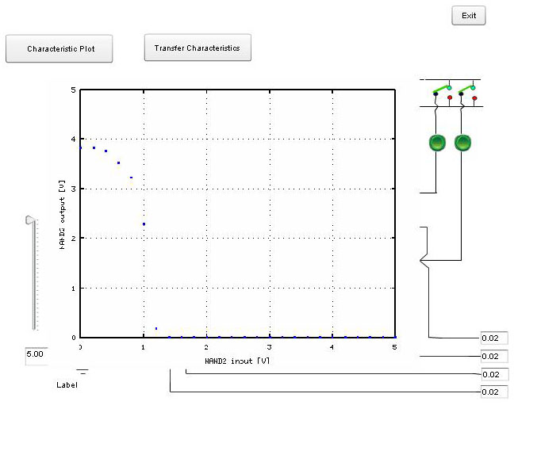Open the Characteristic Plot view
Screen dimensions: 537x451
(59, 48)
